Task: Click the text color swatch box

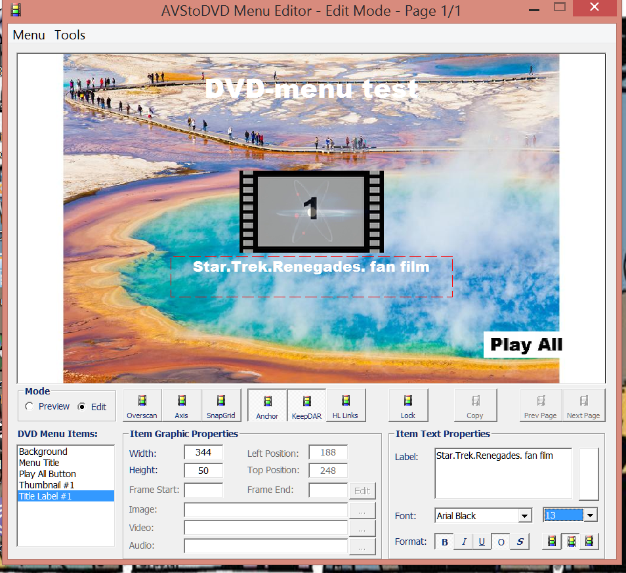Action: point(589,474)
